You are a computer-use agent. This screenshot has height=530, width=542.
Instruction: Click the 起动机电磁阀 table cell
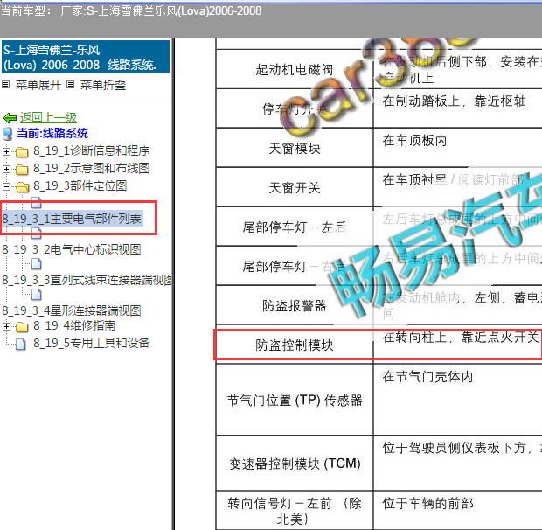click(295, 69)
